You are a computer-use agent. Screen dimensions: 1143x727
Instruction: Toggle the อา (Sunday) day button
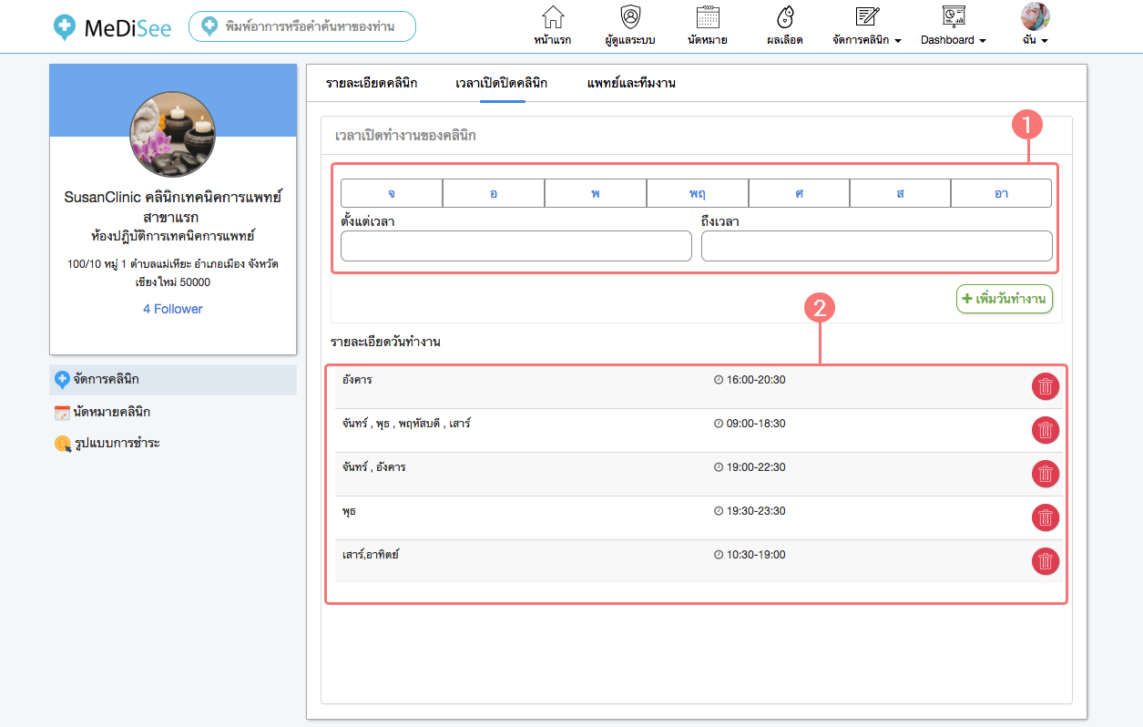1001,193
